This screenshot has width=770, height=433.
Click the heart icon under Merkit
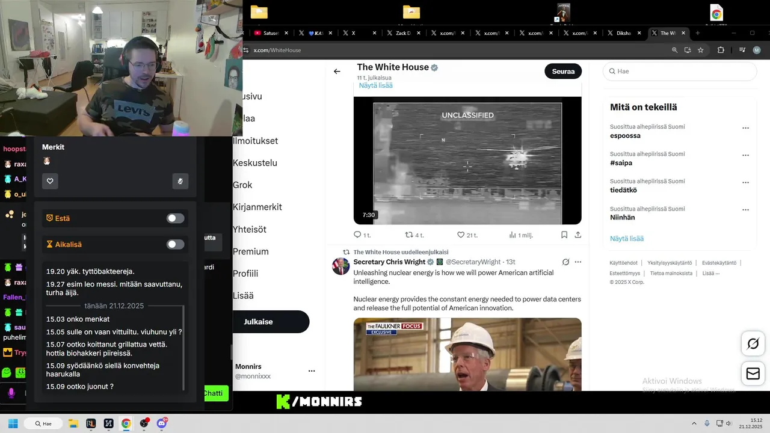(50, 181)
